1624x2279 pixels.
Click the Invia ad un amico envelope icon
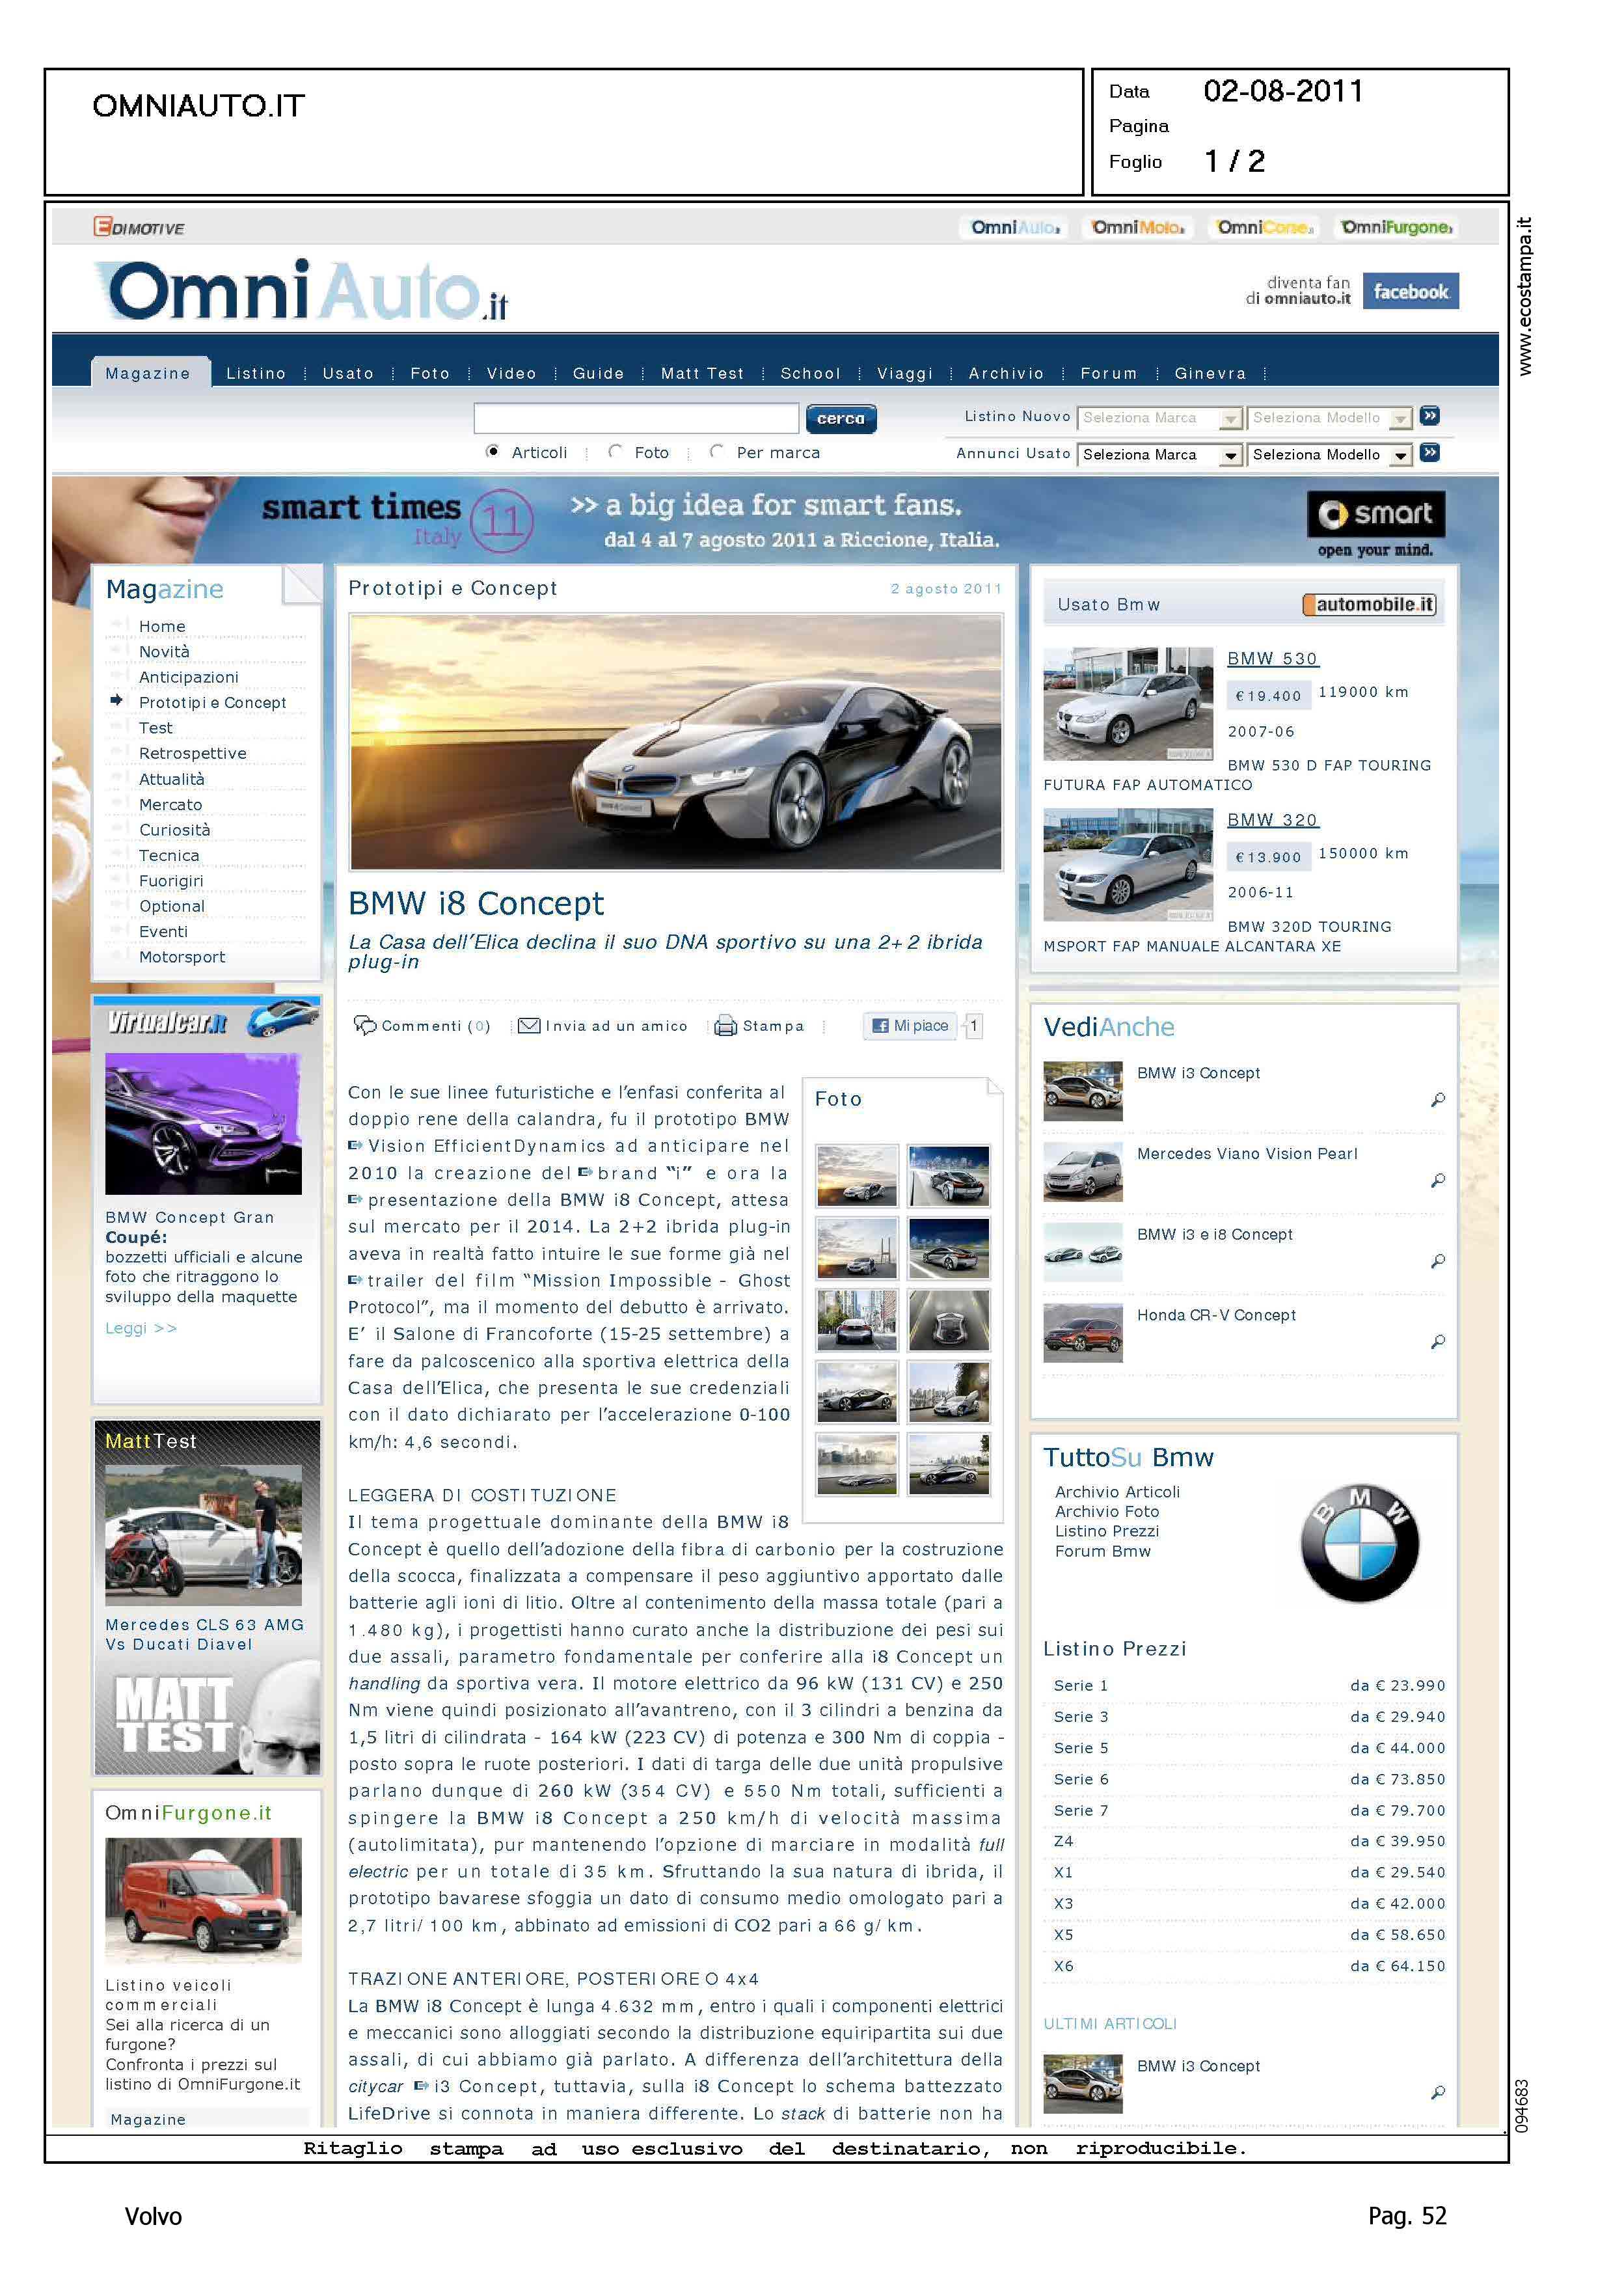click(x=529, y=1025)
